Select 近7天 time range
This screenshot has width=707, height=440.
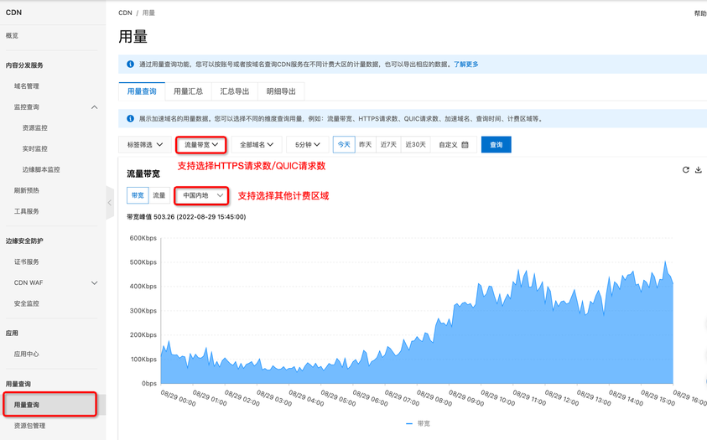click(x=388, y=144)
